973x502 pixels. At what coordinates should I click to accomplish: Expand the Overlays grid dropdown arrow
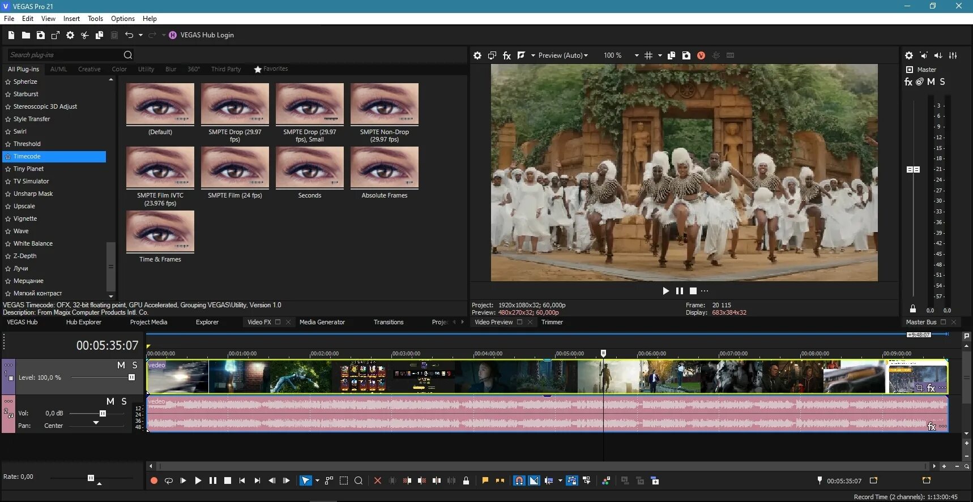click(x=660, y=55)
